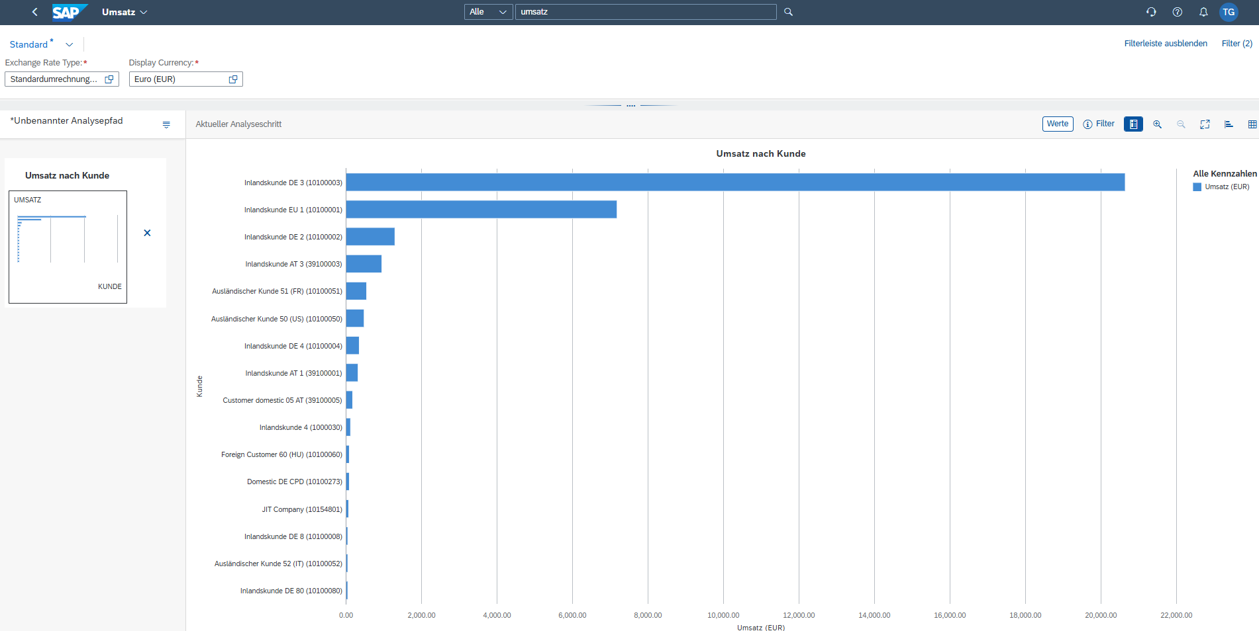Click the Filterleiste ausblenden link
This screenshot has width=1259, height=631.
1166,43
